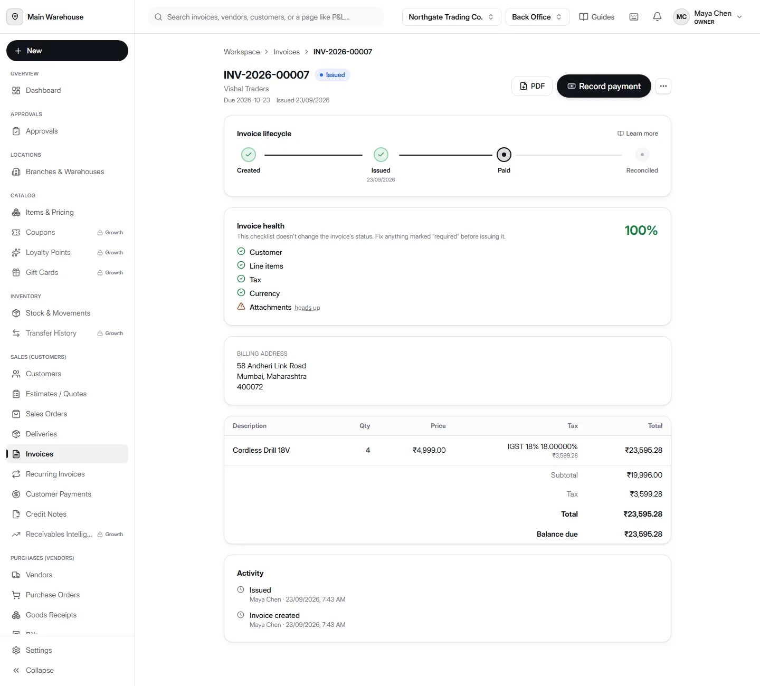
Task: Click the Main Warehouse location pin icon
Action: tap(15, 17)
